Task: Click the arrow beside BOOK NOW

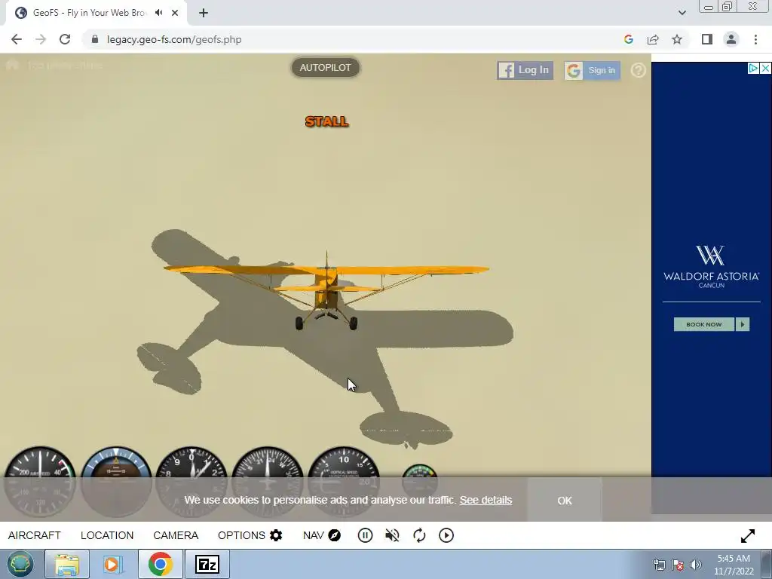Action: [743, 324]
